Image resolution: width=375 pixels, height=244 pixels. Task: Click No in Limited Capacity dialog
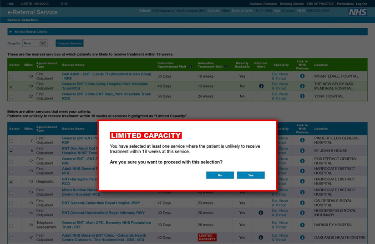(x=220, y=175)
